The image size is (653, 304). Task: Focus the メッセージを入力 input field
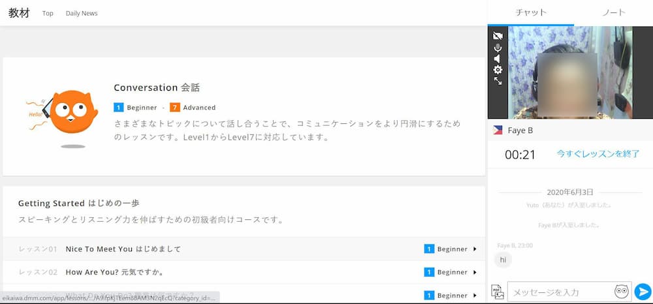tap(560, 292)
